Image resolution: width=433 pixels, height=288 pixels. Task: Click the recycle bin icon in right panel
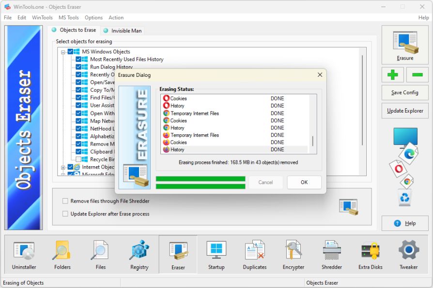pyautogui.click(x=404, y=198)
